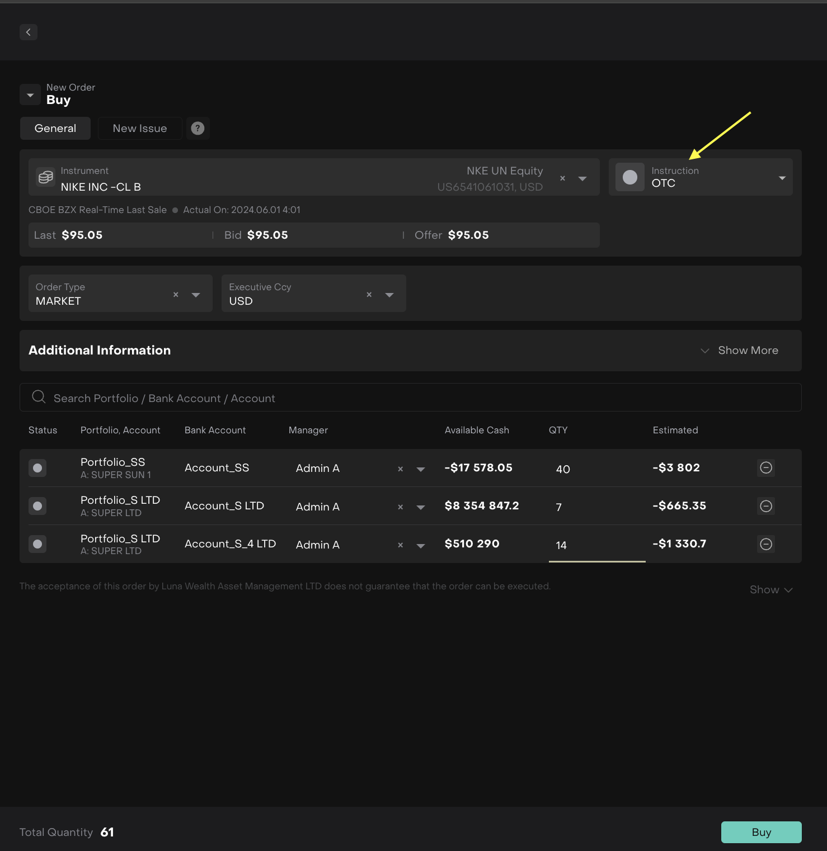The image size is (827, 851).
Task: Remove the Portfolio_SS row using its minus icon
Action: (x=765, y=468)
